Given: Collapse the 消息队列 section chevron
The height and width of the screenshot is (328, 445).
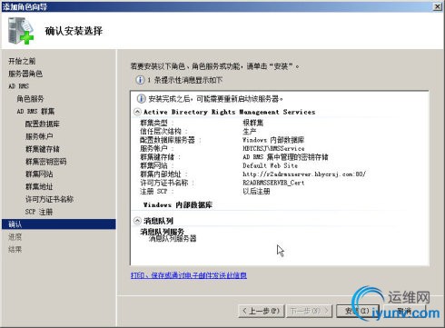Looking at the screenshot, I should pos(137,221).
